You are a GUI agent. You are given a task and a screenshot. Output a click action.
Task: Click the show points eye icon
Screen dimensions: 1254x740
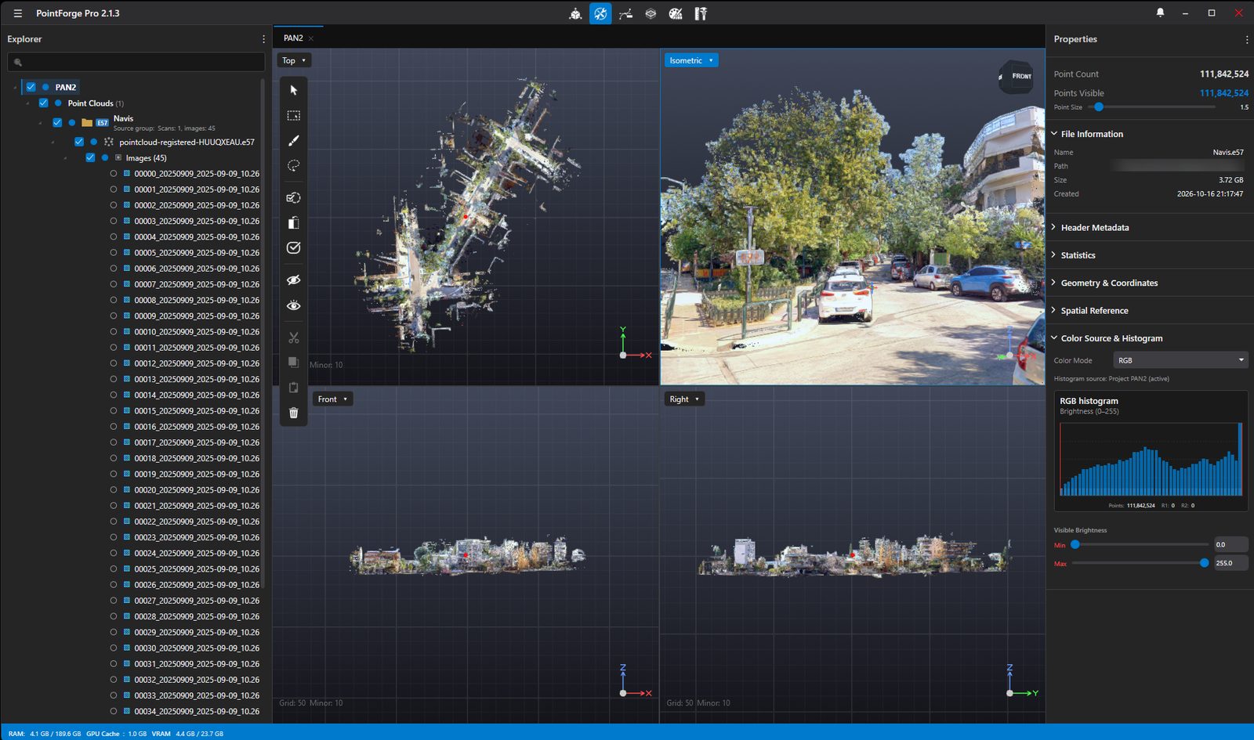[294, 305]
